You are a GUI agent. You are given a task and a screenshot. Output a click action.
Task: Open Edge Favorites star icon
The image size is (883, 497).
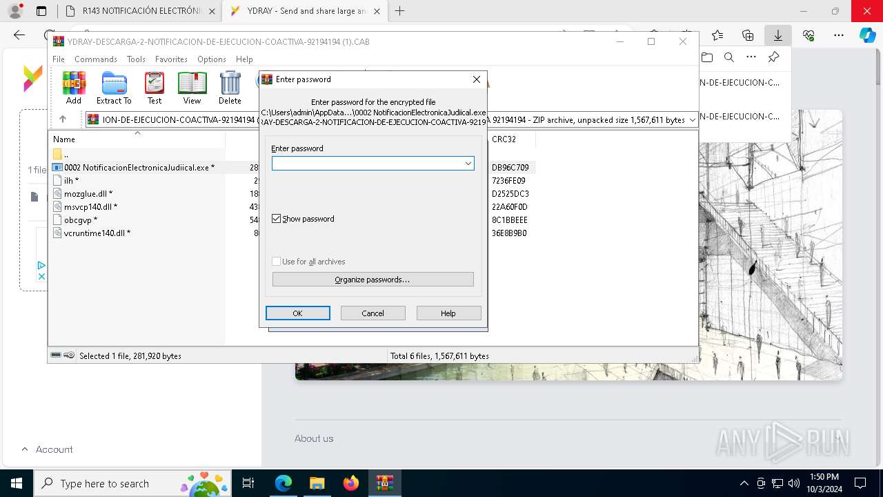coord(717,35)
